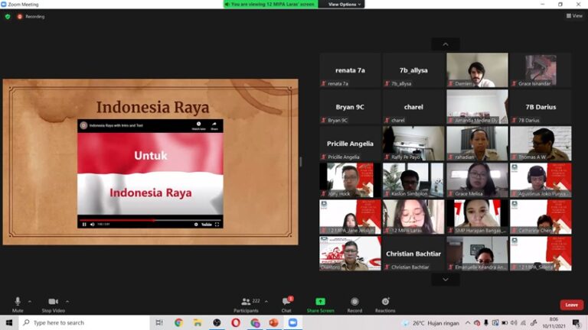Click Watch later on the video
This screenshot has height=330, width=588.
[x=198, y=125]
